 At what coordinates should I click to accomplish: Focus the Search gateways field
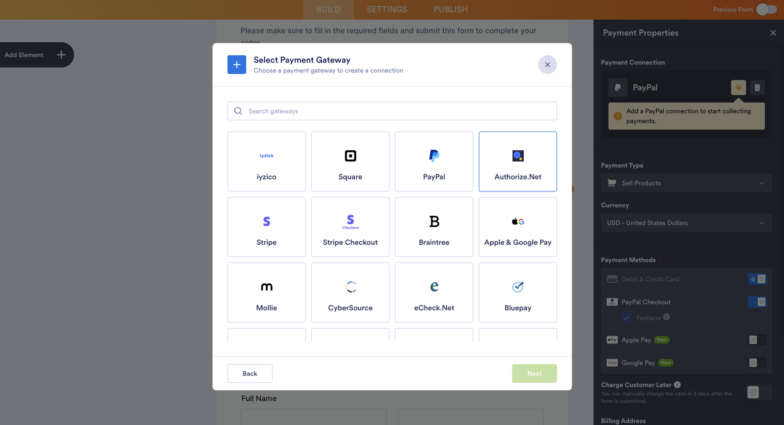[392, 111]
